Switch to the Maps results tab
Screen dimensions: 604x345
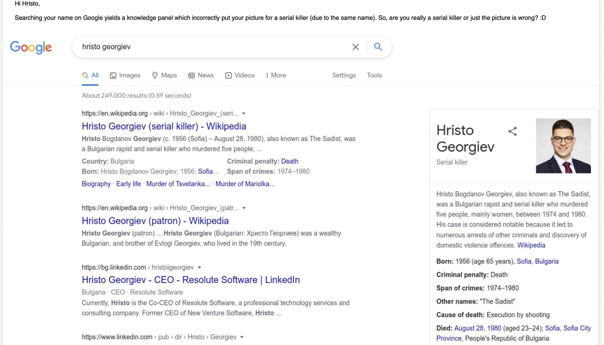pos(165,75)
